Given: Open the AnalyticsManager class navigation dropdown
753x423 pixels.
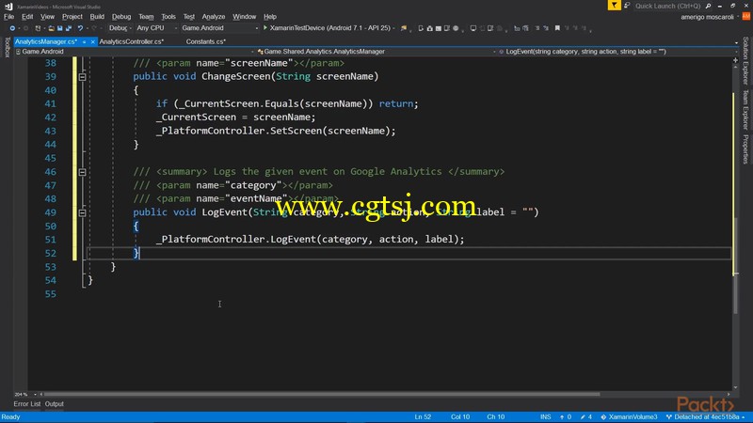Looking at the screenshot, I should [x=376, y=52].
